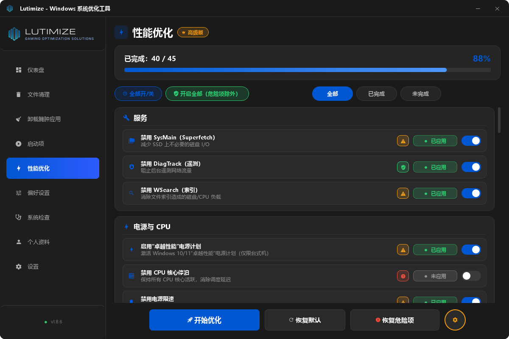Click the 已应用 status on 卓越性能 row
The width and height of the screenshot is (509, 339).
tap(435, 250)
